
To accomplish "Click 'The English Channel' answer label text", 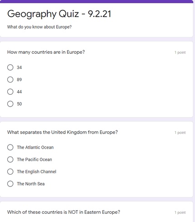I will click(x=36, y=172).
